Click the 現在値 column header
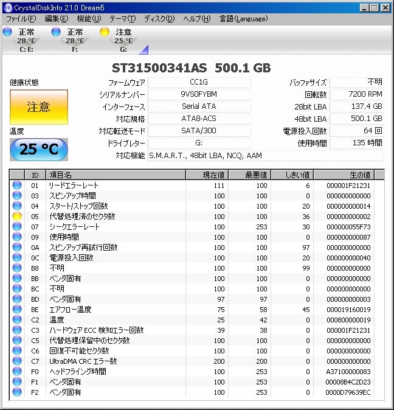The image size is (394, 410). [207, 175]
